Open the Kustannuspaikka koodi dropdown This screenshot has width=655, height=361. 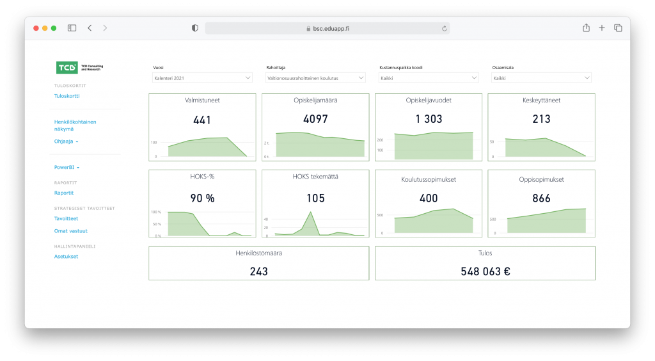tap(429, 77)
